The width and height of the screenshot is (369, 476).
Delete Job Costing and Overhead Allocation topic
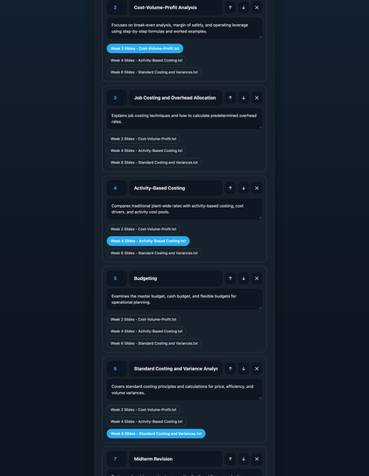pyautogui.click(x=257, y=98)
